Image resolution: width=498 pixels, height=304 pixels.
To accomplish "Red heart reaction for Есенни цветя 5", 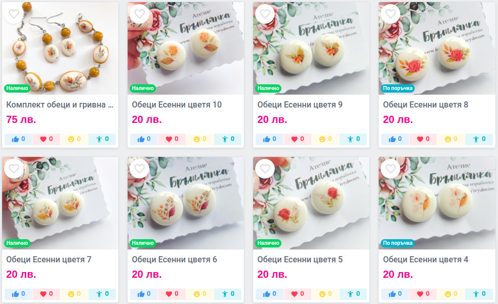I will click(298, 294).
